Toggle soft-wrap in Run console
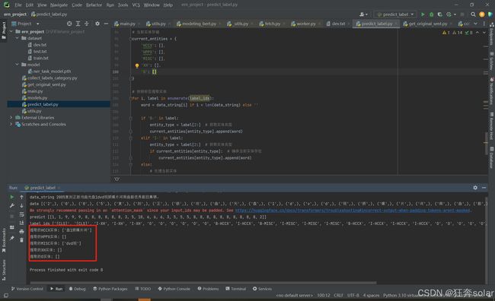495x301 pixels. (x=21, y=214)
